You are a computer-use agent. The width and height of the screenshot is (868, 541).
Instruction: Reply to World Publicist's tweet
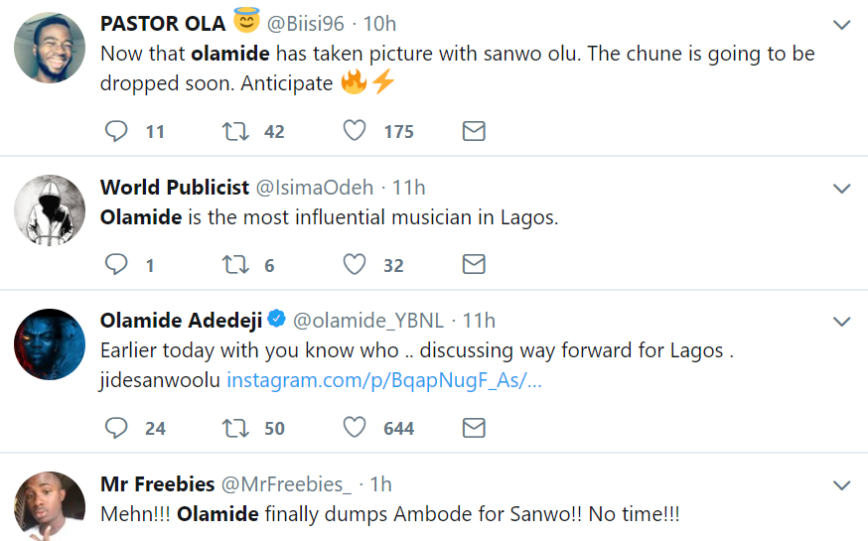coord(116,264)
